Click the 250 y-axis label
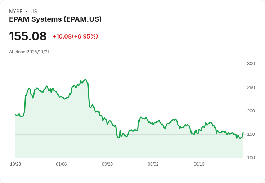The height and width of the screenshot is (183, 265). point(251,88)
